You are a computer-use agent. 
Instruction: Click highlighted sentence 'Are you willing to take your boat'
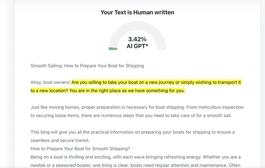(x=157, y=82)
